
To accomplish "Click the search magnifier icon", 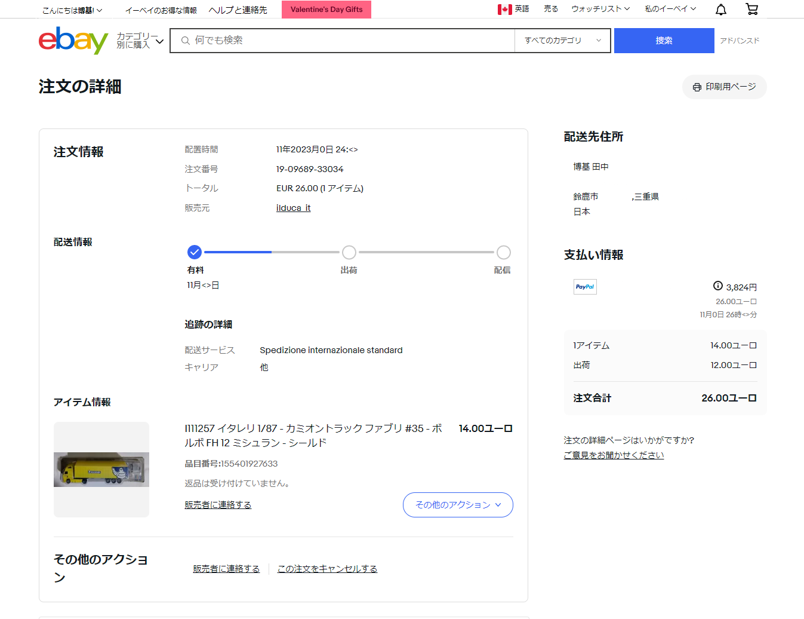I will (186, 41).
